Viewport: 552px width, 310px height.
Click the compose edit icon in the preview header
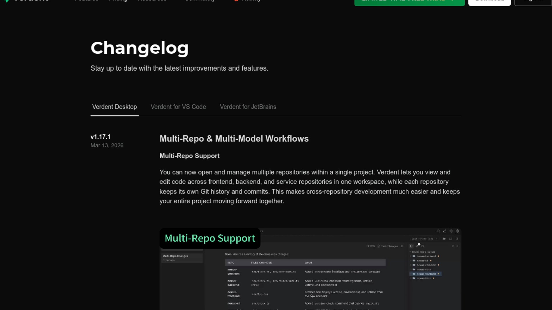(x=444, y=231)
